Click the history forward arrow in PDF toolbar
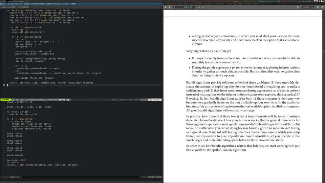Viewport: 325px width, 183px height. pos(203,7)
